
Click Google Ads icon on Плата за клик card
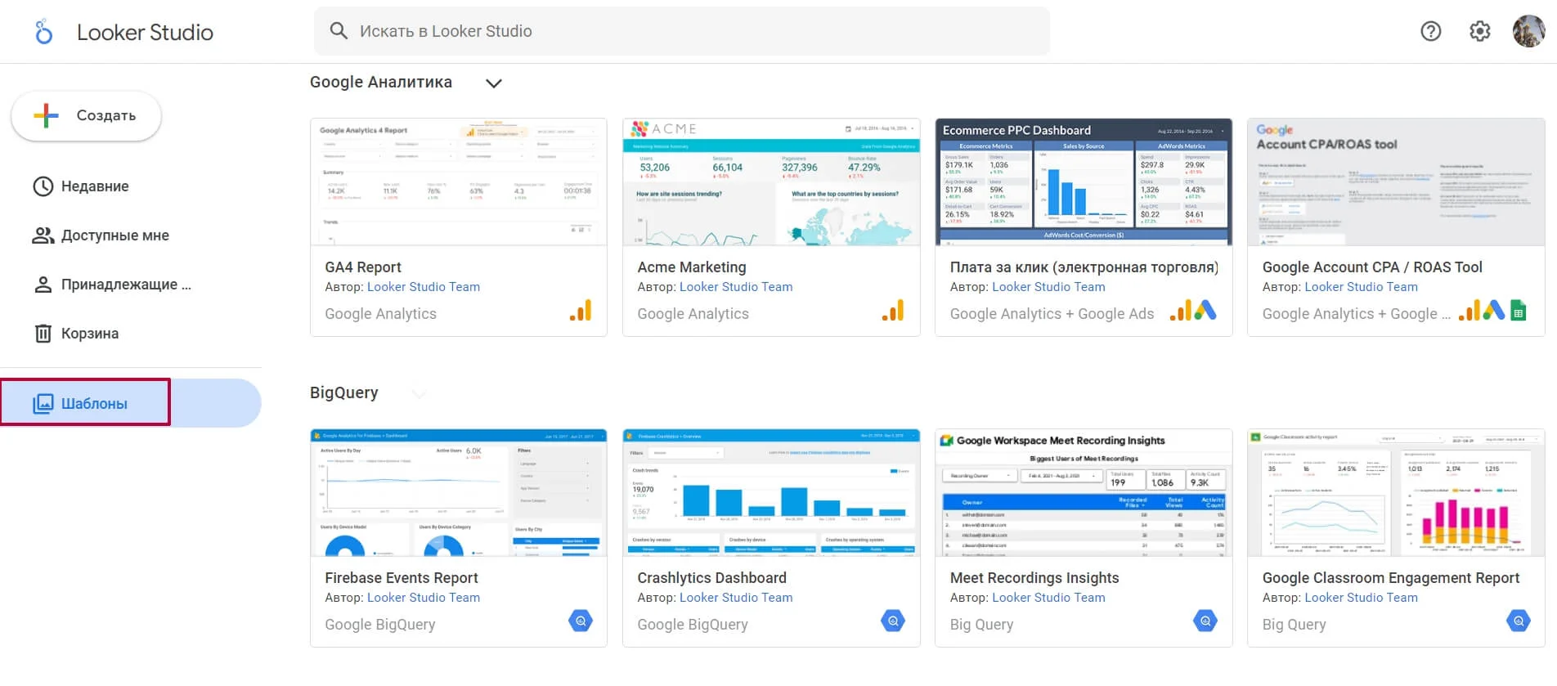click(x=1205, y=312)
